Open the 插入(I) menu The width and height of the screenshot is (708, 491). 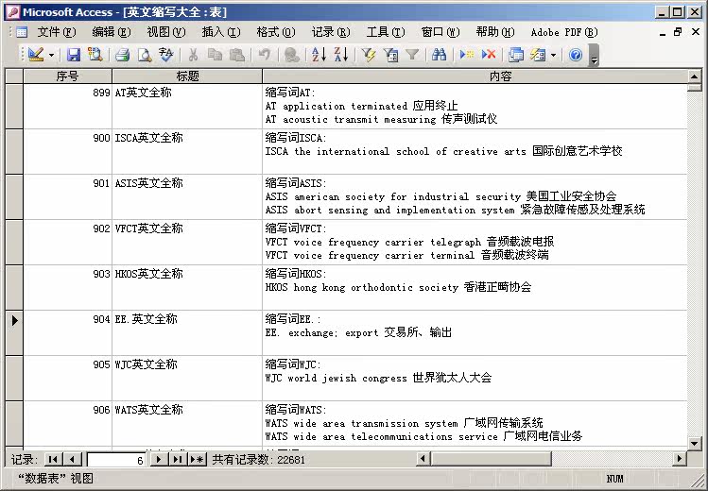[221, 32]
